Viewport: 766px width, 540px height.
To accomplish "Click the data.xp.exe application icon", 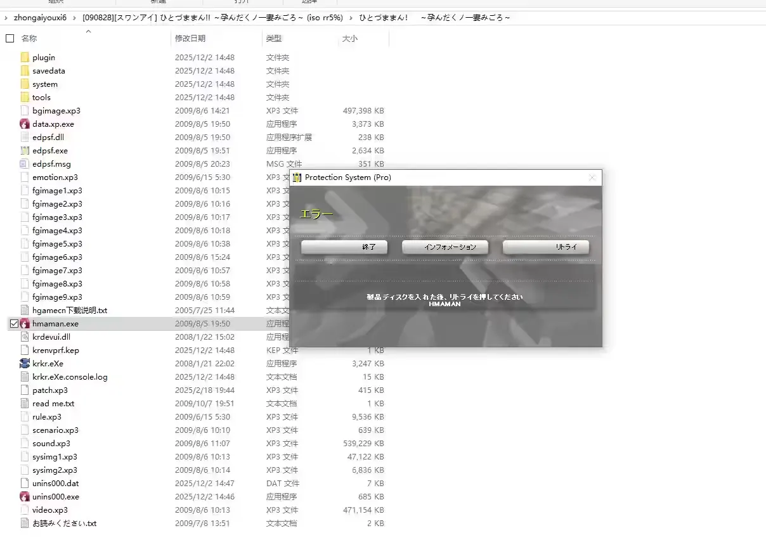I will tap(25, 124).
